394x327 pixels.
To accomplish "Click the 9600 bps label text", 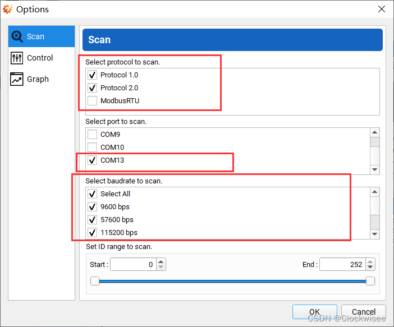I will pos(115,207).
